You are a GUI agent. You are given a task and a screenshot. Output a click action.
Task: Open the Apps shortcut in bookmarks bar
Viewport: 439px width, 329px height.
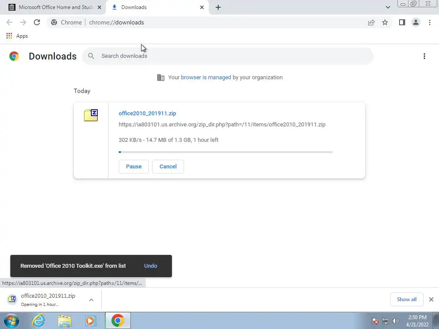(x=17, y=36)
